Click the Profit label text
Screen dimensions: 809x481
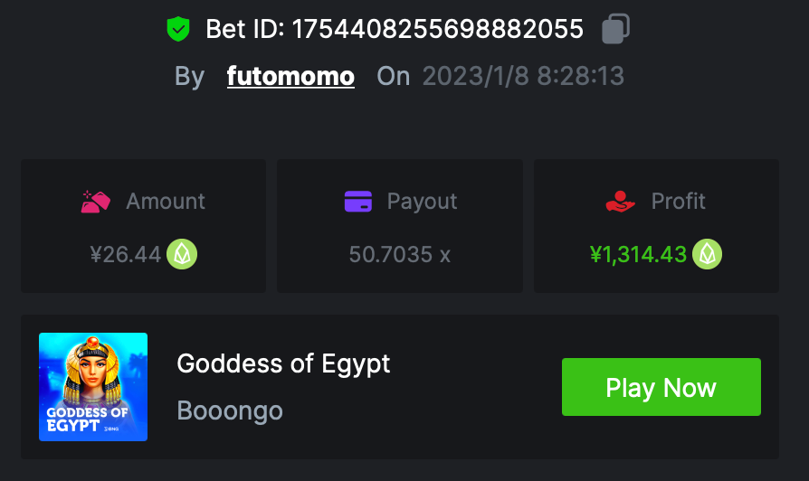(x=678, y=201)
